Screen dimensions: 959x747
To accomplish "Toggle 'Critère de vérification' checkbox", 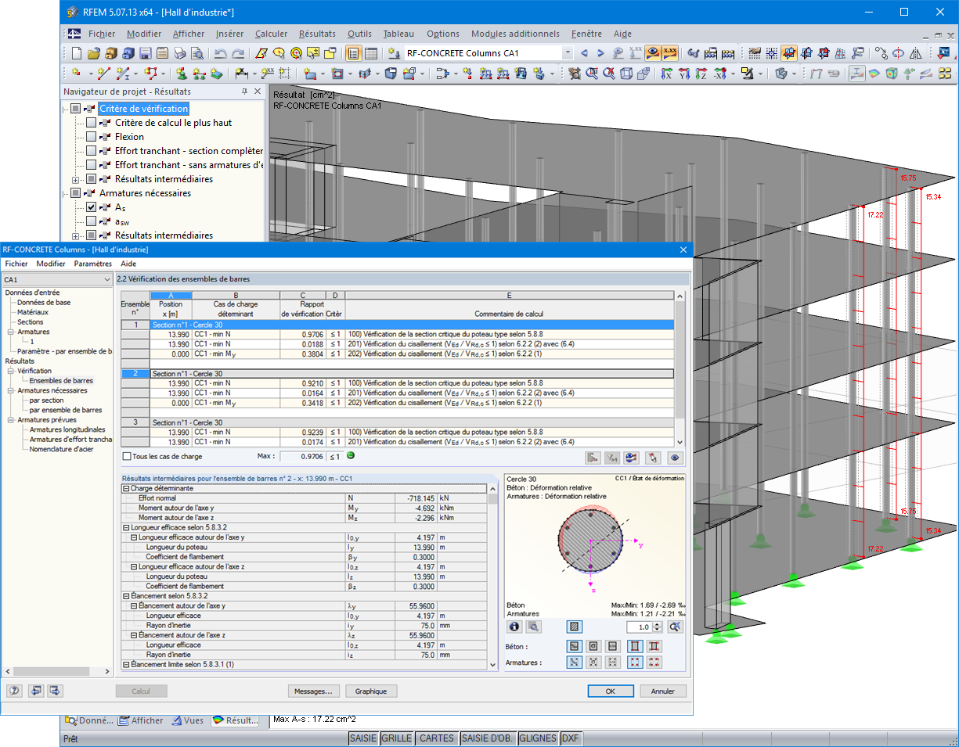I will (75, 109).
